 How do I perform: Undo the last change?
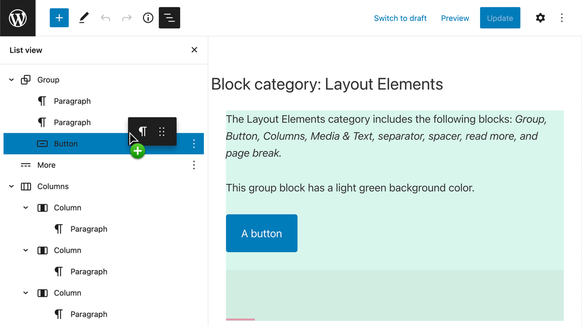pos(105,18)
